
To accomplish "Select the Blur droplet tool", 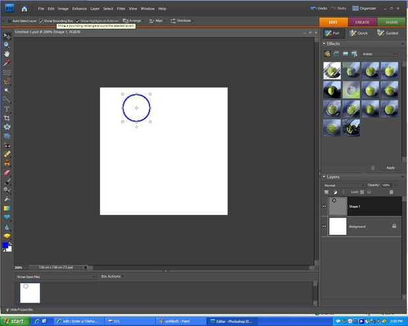I will pyautogui.click(x=7, y=227).
